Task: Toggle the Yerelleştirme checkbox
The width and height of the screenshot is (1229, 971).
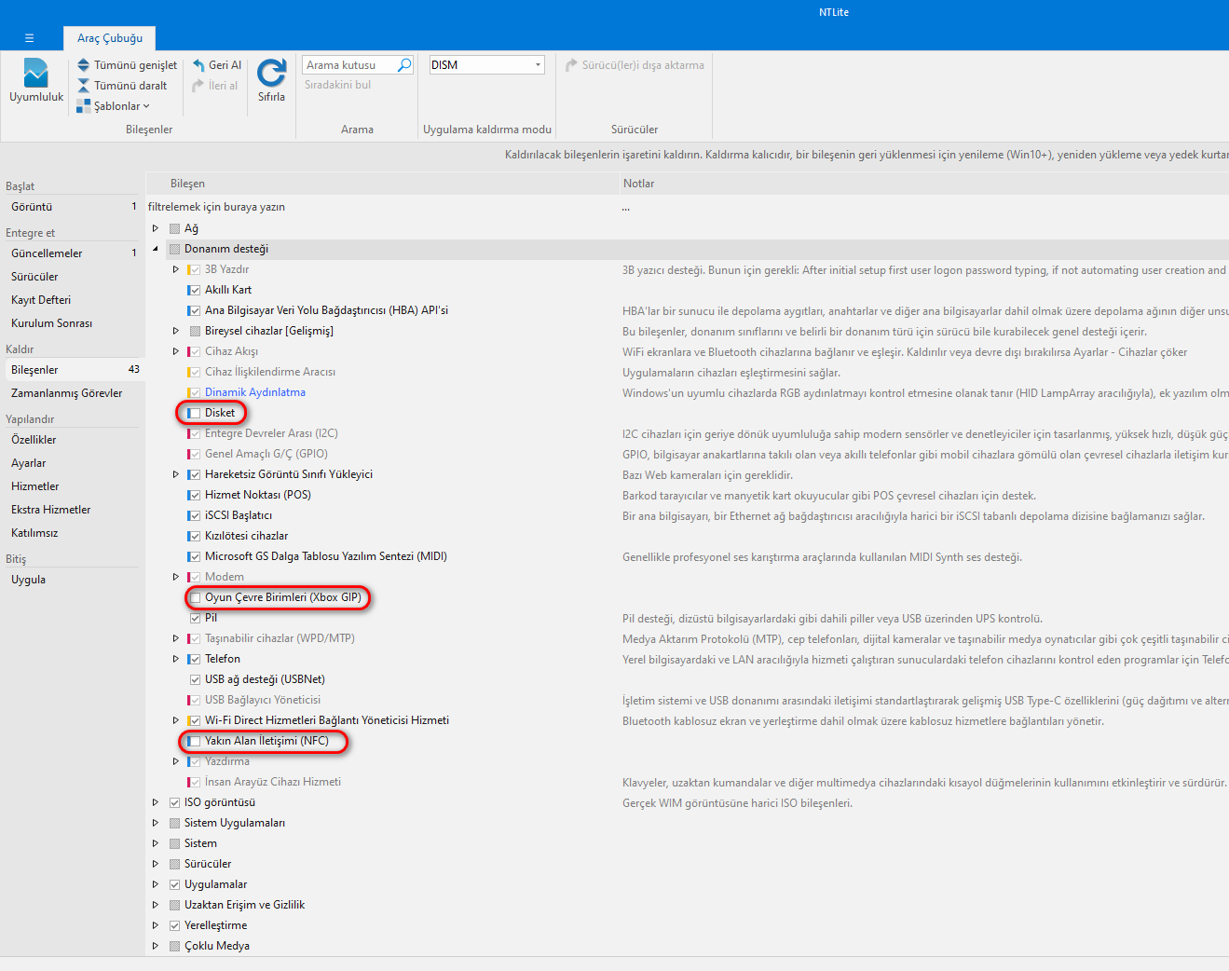Action: [x=174, y=925]
